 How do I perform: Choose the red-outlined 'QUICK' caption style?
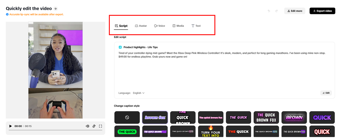coord(322,132)
